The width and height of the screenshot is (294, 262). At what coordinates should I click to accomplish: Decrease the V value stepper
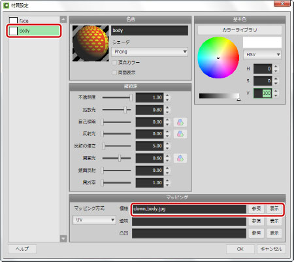pos(276,95)
